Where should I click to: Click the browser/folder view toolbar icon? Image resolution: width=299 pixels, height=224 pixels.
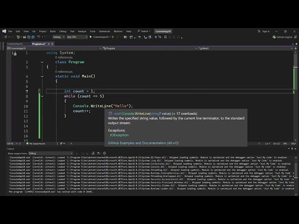[125, 37]
